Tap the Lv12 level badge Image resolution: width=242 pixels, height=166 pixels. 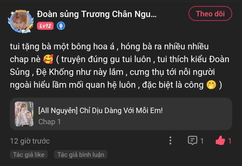click(x=45, y=26)
